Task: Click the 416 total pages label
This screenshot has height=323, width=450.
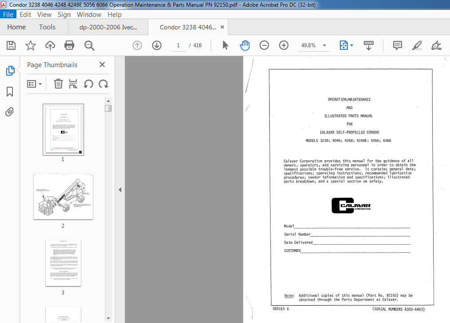Action: coord(197,45)
